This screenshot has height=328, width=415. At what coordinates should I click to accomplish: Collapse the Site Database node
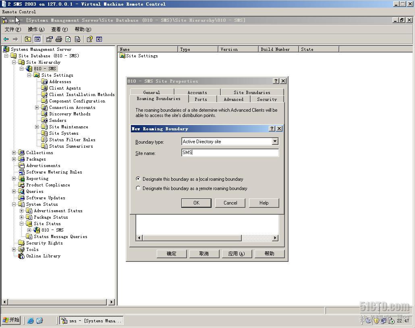pos(6,56)
